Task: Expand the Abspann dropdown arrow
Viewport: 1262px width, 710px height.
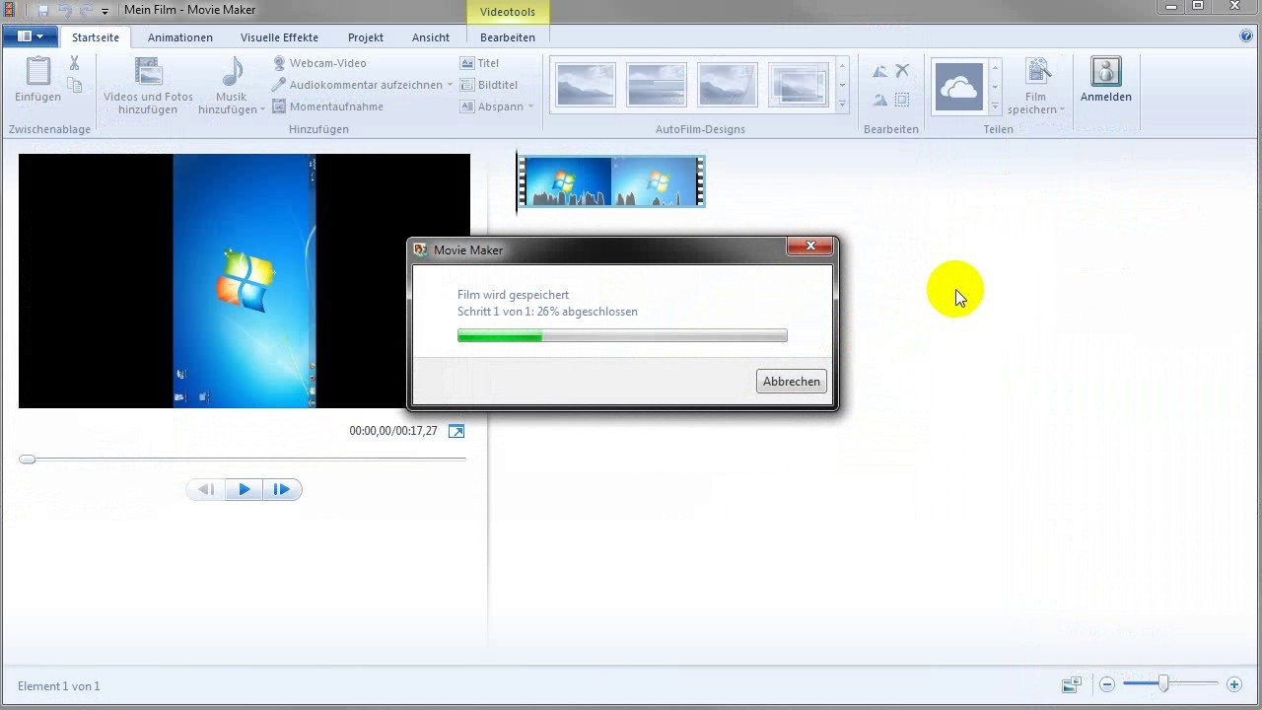Action: [x=530, y=106]
